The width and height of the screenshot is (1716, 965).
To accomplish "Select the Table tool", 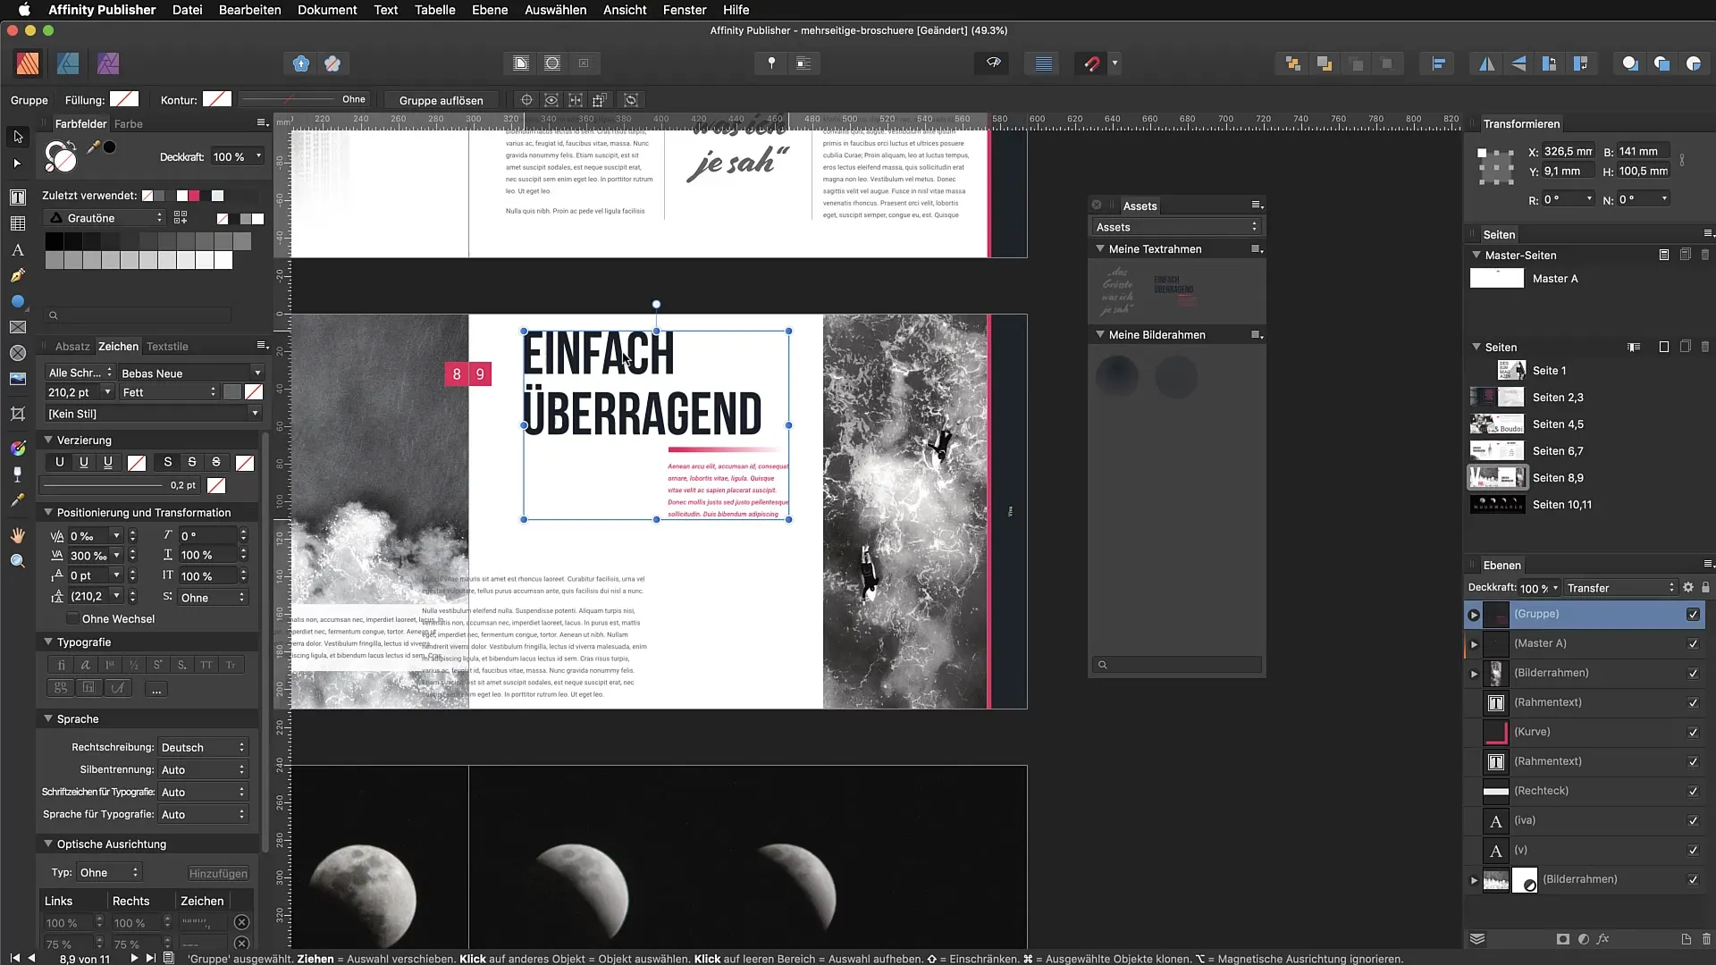I will [17, 223].
